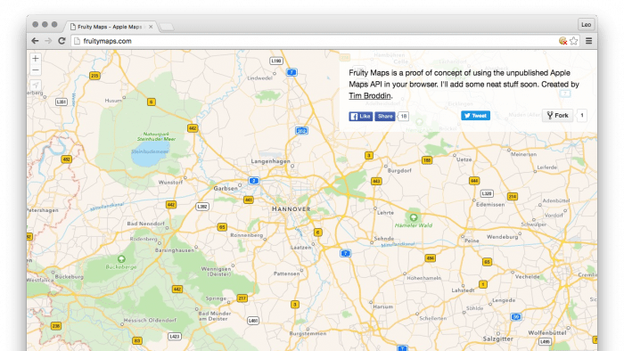624x351 pixels.
Task: Click the Garbsen label on map
Action: (226, 188)
